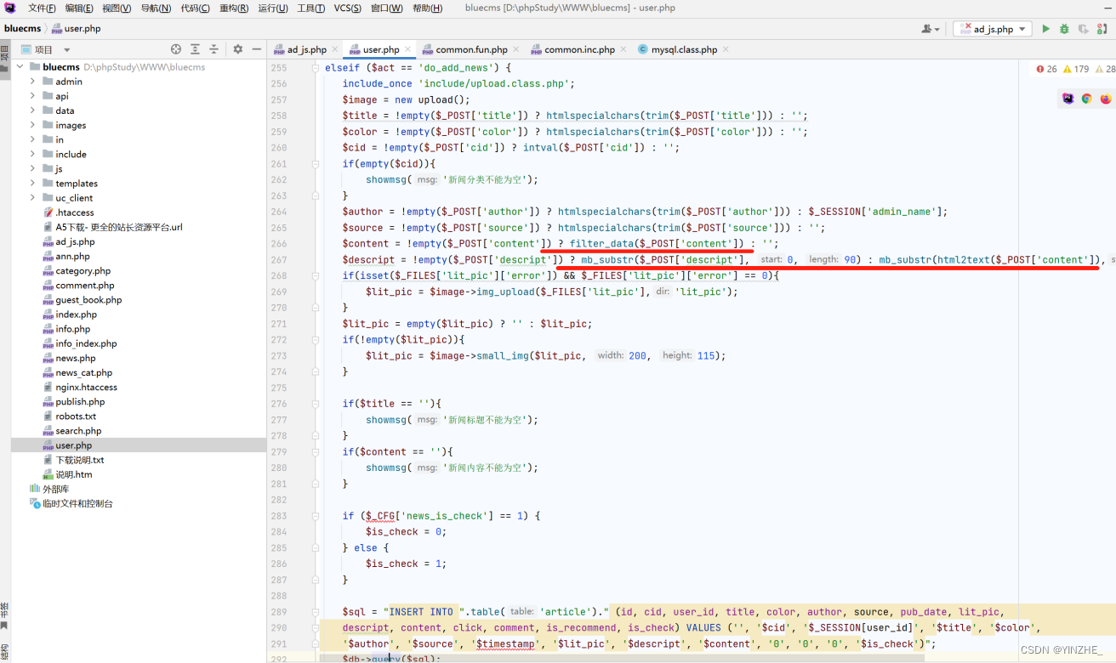Switch to the mysql.class.php editor tab

pyautogui.click(x=684, y=50)
